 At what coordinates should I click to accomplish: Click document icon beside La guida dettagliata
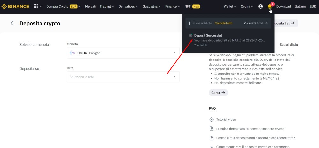pyautogui.click(x=211, y=129)
